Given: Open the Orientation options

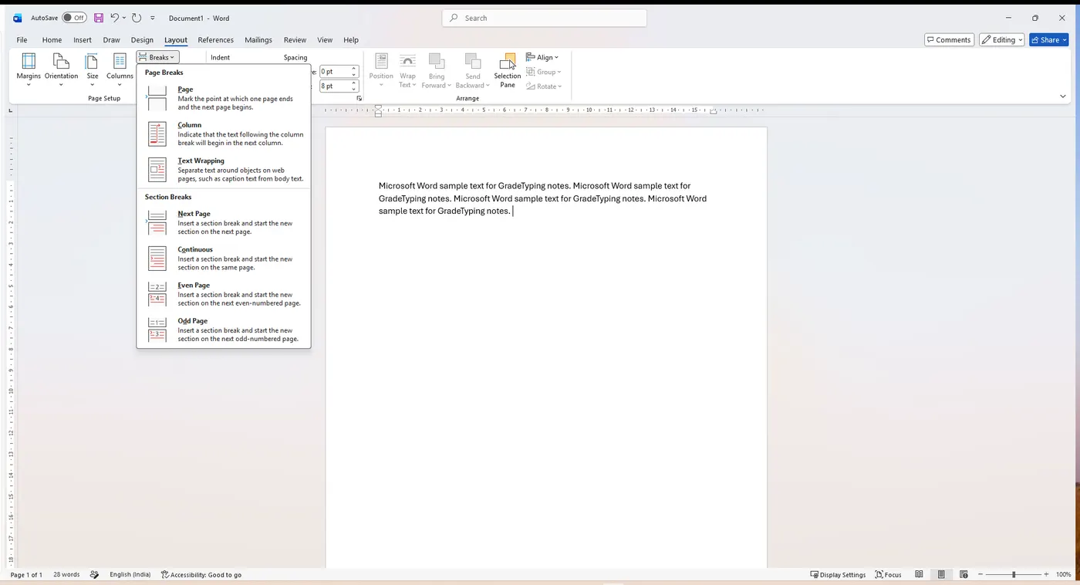Looking at the screenshot, I should (x=61, y=69).
